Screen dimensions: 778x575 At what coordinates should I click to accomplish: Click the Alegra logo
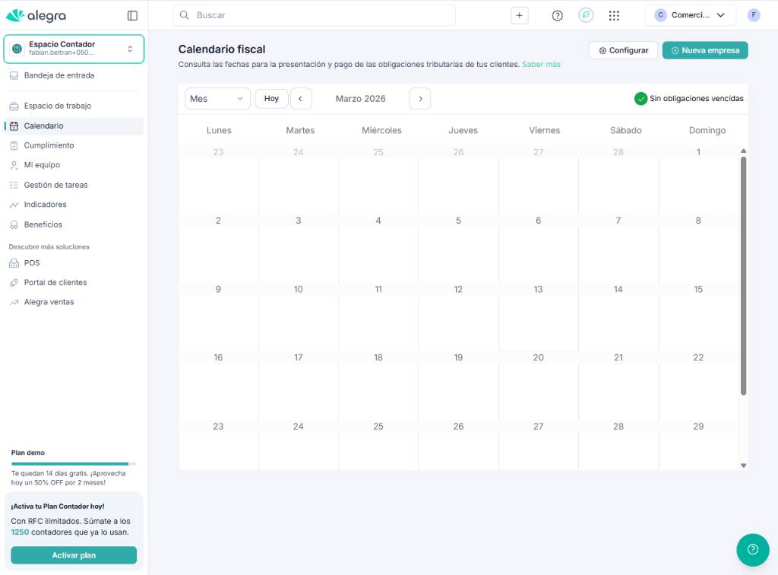coord(36,15)
